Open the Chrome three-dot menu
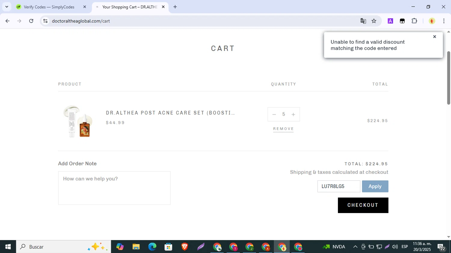 444,21
